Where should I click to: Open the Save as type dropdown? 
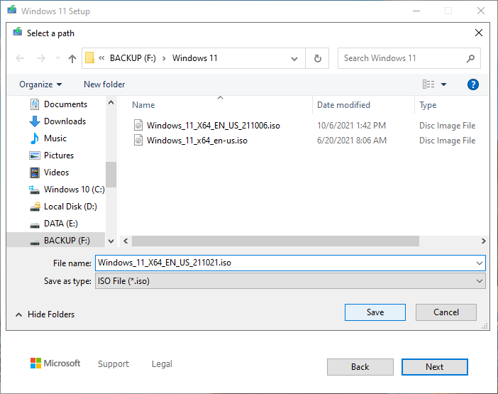290,281
